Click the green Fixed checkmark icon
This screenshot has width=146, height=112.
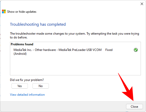pos(136,50)
